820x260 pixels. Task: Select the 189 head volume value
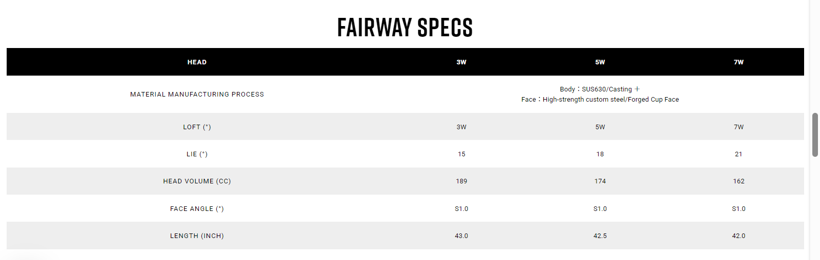click(x=461, y=181)
